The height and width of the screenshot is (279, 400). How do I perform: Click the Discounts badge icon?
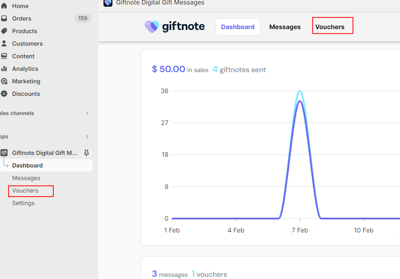pyautogui.click(x=4, y=94)
